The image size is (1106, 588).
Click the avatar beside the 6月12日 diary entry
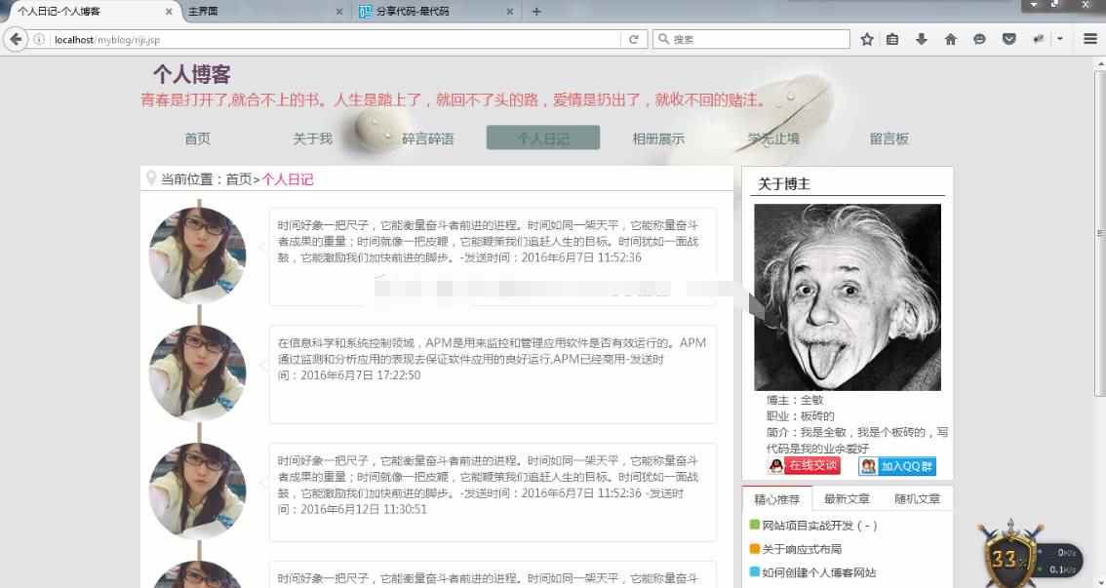tap(197, 490)
